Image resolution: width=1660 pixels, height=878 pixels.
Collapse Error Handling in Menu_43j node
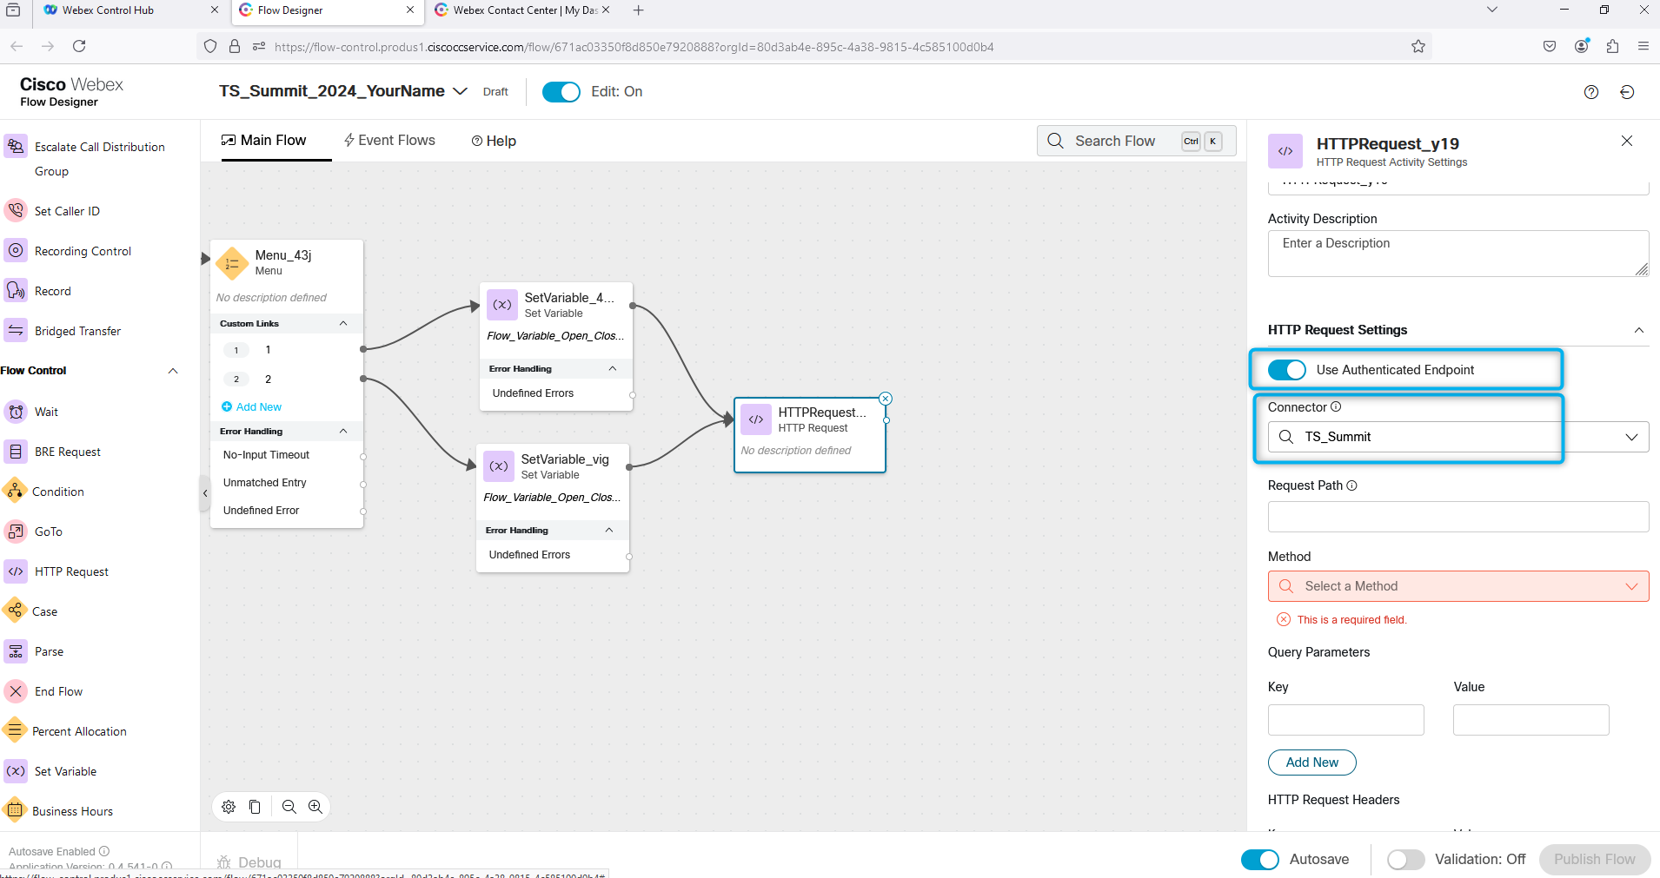click(343, 431)
